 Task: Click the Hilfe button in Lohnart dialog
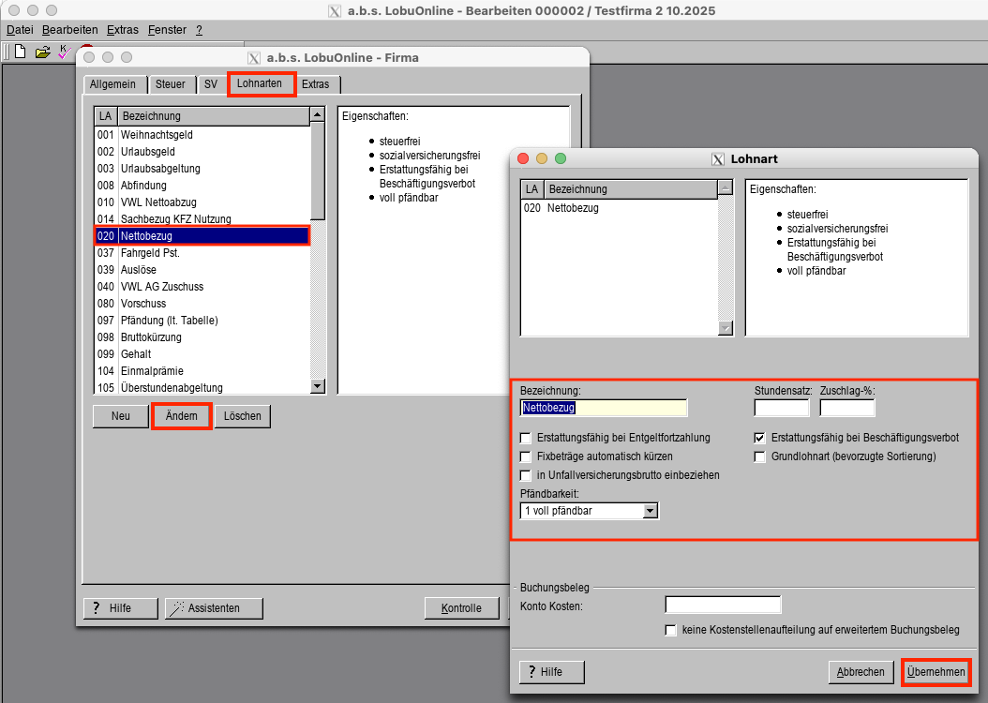[552, 672]
